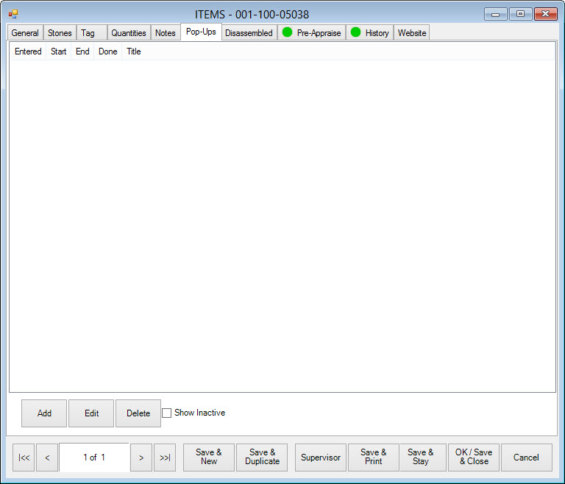The image size is (565, 484).
Task: Click Save & Duplicate button
Action: pyautogui.click(x=262, y=458)
